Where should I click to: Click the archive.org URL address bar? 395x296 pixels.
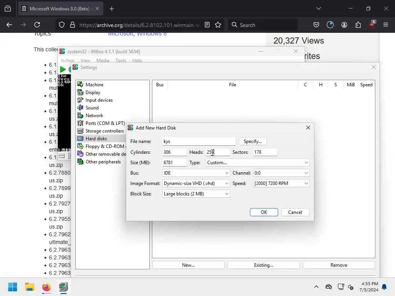point(139,25)
